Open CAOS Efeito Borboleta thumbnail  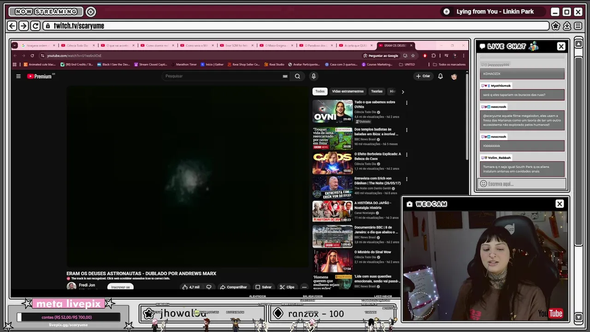[332, 163]
